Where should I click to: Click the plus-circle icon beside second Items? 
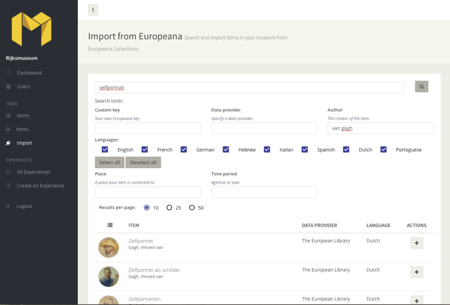(x=8, y=129)
